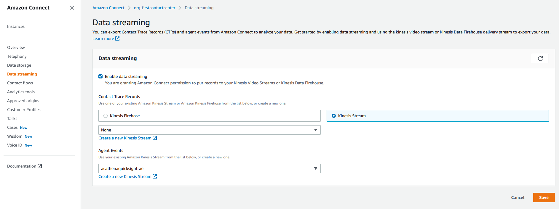Open Customer Profiles in sidebar
The image size is (559, 209).
[24, 110]
